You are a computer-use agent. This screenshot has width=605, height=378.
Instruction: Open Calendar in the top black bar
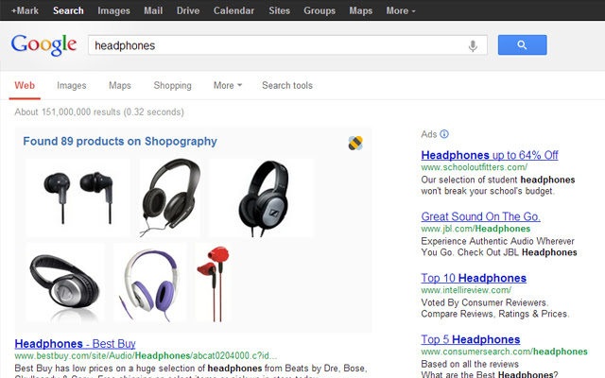click(233, 10)
